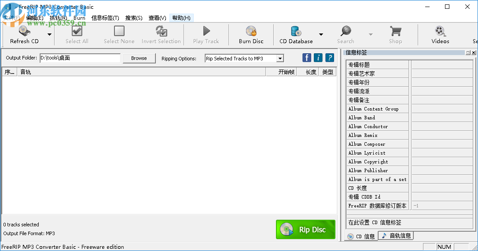Select the Album Conductor row
Image resolution: width=478 pixels, height=251 pixels.
click(410, 126)
